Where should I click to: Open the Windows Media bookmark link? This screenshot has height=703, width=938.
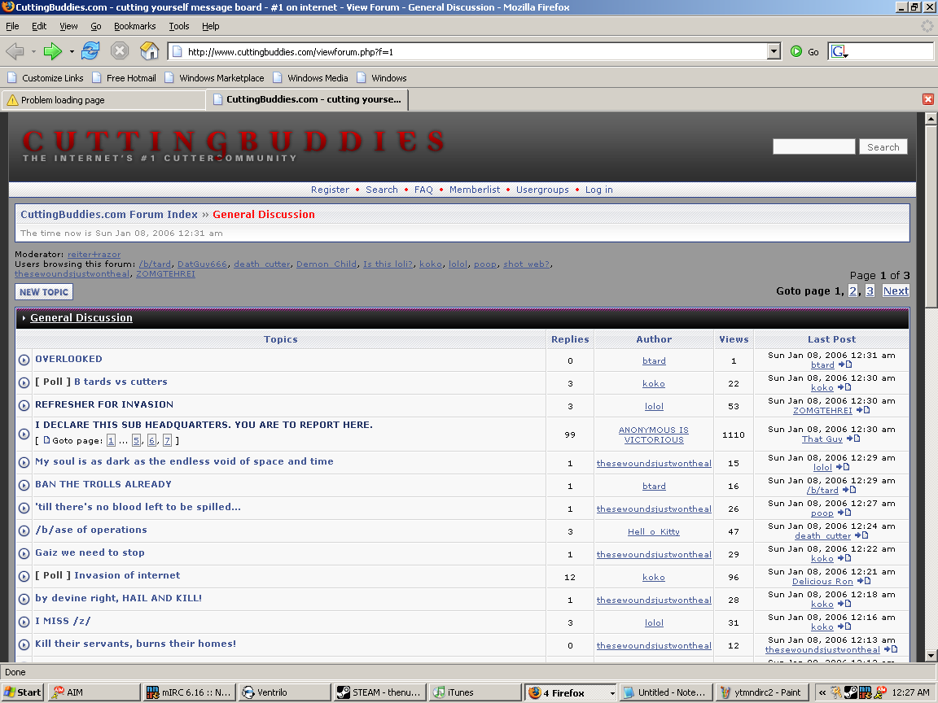[x=317, y=78]
